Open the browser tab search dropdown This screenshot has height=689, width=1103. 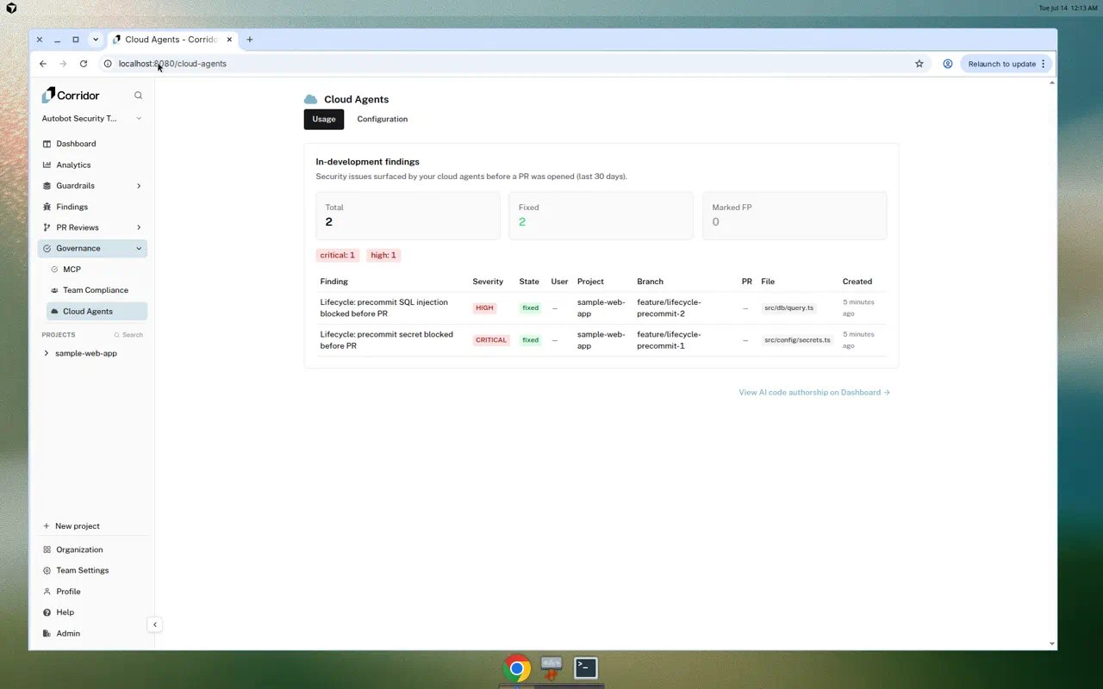(96, 40)
